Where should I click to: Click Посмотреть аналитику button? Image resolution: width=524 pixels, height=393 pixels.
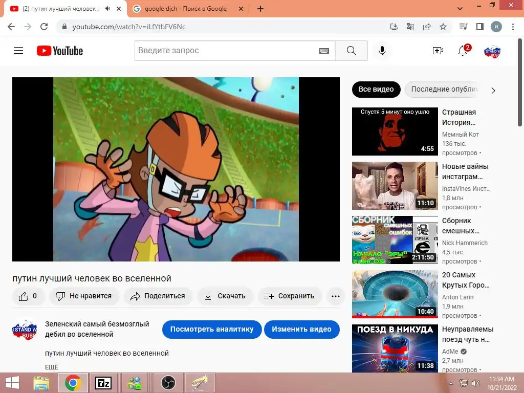click(212, 329)
